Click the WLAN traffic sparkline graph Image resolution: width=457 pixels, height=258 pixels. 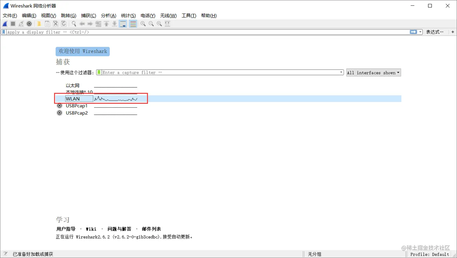click(116, 99)
